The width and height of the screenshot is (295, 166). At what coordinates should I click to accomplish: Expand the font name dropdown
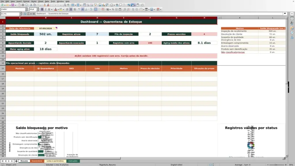tap(26, 10)
